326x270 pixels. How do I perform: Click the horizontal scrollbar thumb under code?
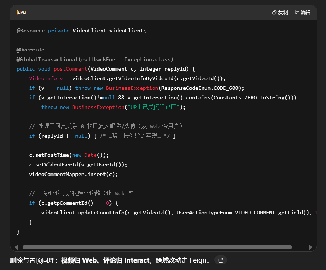157,247
